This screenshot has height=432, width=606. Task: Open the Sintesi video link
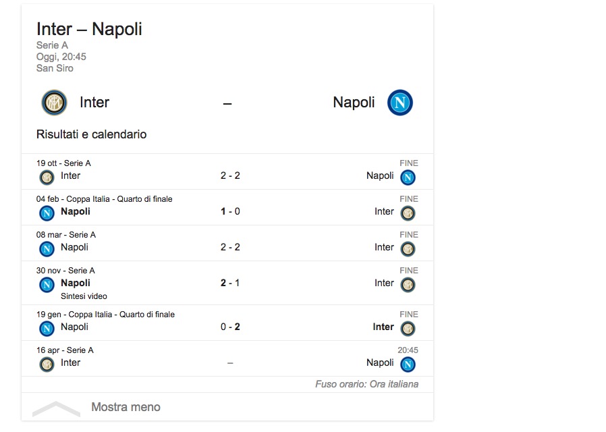click(x=84, y=296)
